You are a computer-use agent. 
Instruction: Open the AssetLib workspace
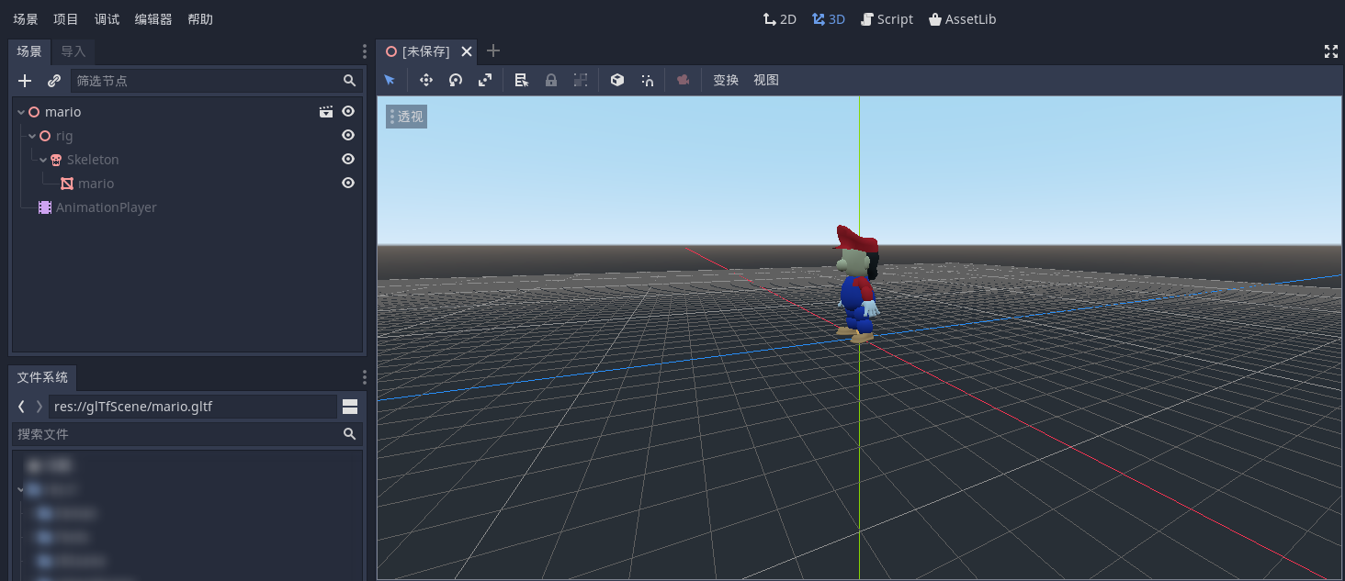[962, 19]
